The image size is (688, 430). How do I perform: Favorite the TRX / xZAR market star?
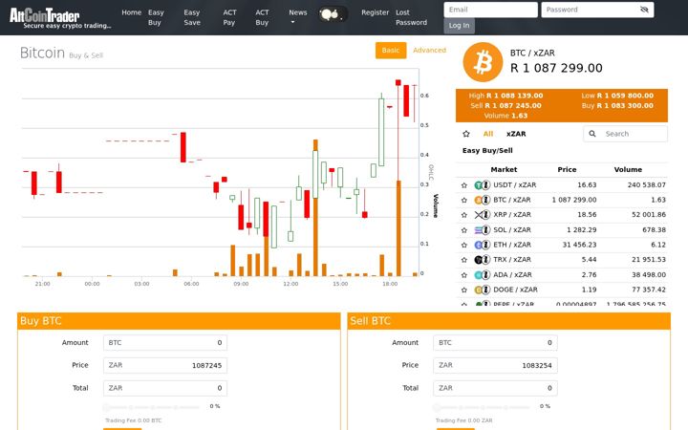click(464, 260)
